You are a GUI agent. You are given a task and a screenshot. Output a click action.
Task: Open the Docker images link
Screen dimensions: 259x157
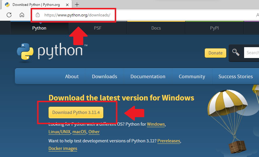(63, 149)
